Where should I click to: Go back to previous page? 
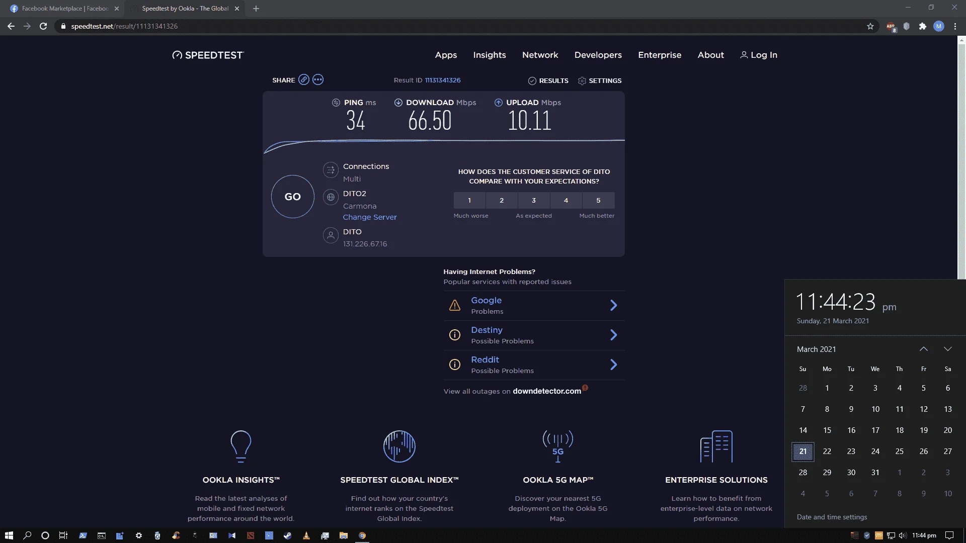(11, 26)
